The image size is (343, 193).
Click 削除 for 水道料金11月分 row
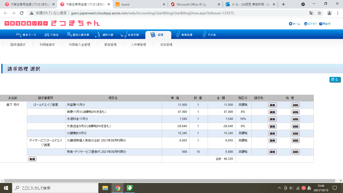coord(296,119)
